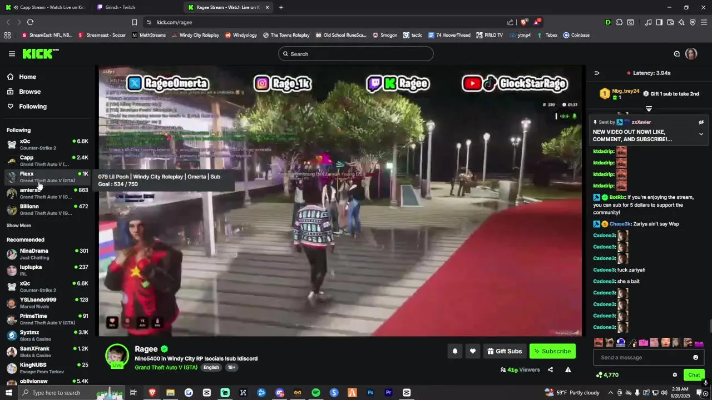Click the share stream icon
Viewport: 712px width, 400px height.
coord(550,369)
